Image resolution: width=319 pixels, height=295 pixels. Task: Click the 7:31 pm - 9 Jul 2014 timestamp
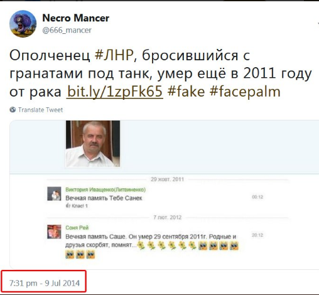pos(45,283)
